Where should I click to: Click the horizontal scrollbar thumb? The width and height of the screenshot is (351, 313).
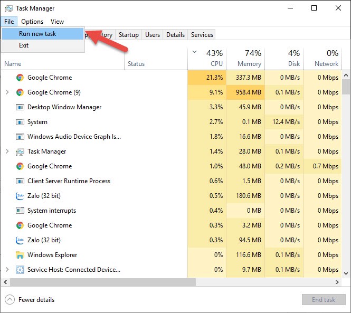(103, 282)
